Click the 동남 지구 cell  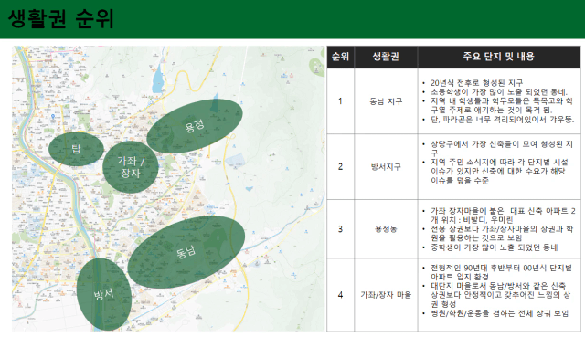coord(386,101)
